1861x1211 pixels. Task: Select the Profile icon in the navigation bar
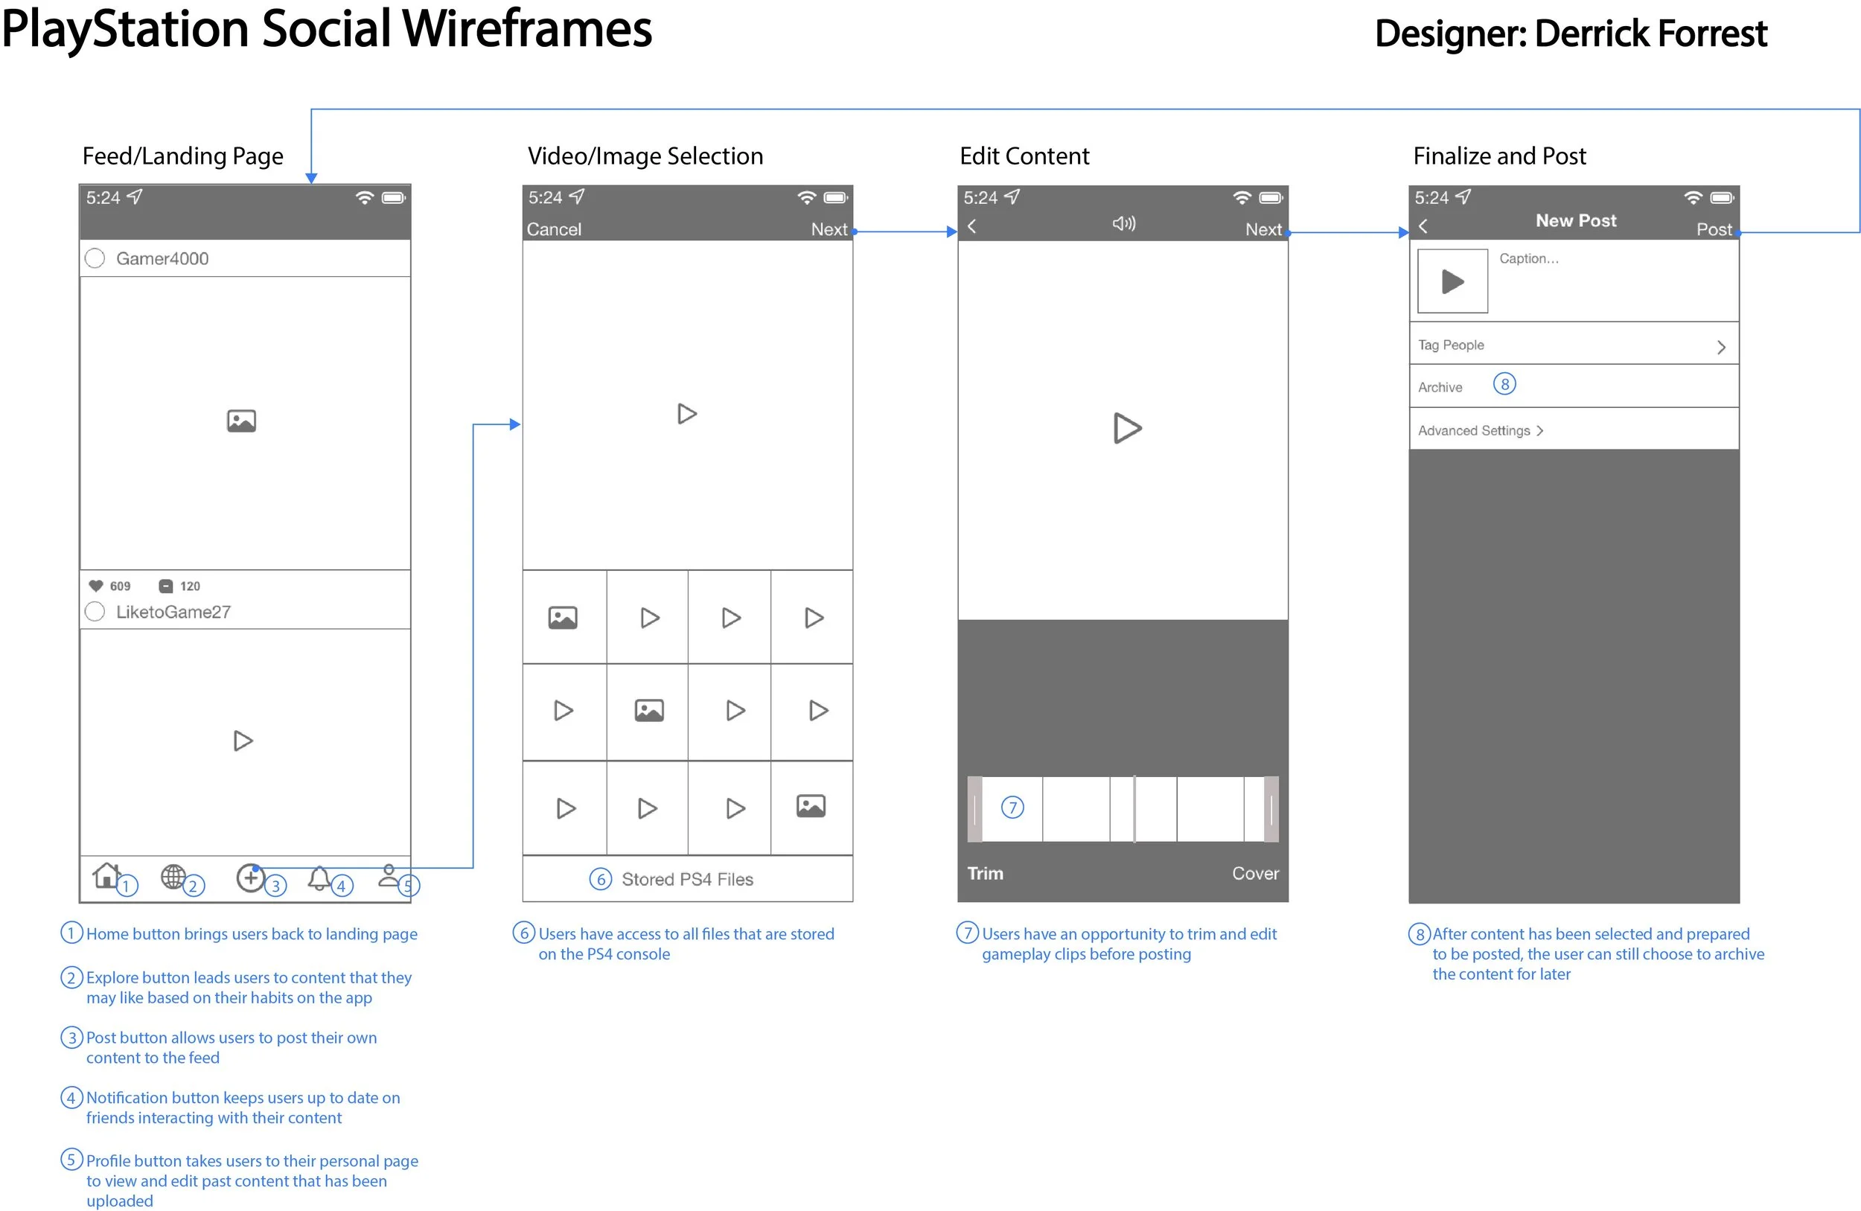pyautogui.click(x=389, y=875)
